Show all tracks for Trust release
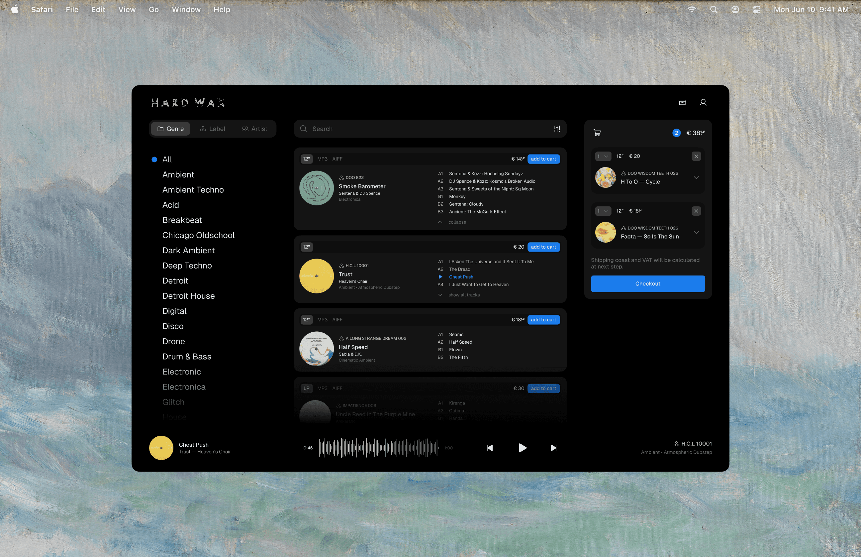Viewport: 861px width, 557px height. coord(463,295)
